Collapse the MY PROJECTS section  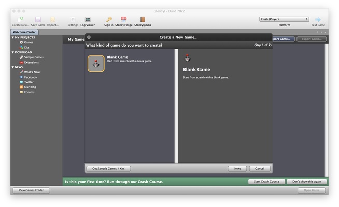point(13,38)
